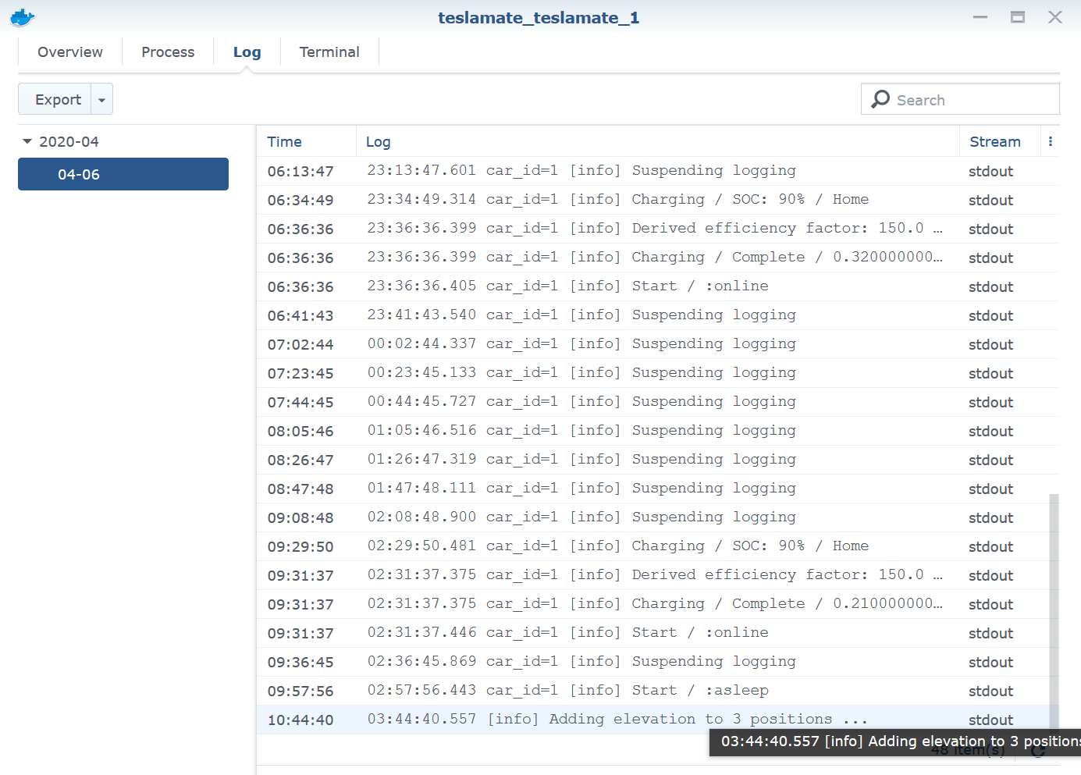
Task: Select log row at 07:23:45
Action: (x=658, y=373)
